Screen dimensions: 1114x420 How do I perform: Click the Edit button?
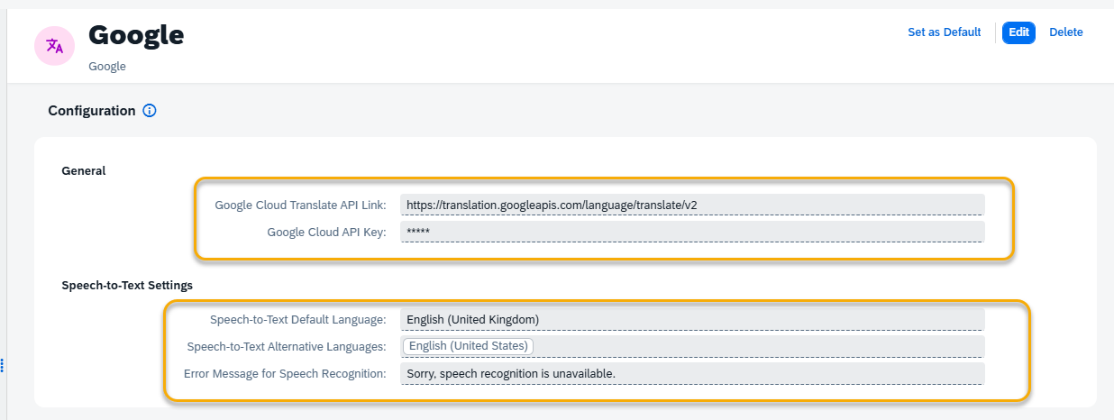click(1018, 32)
